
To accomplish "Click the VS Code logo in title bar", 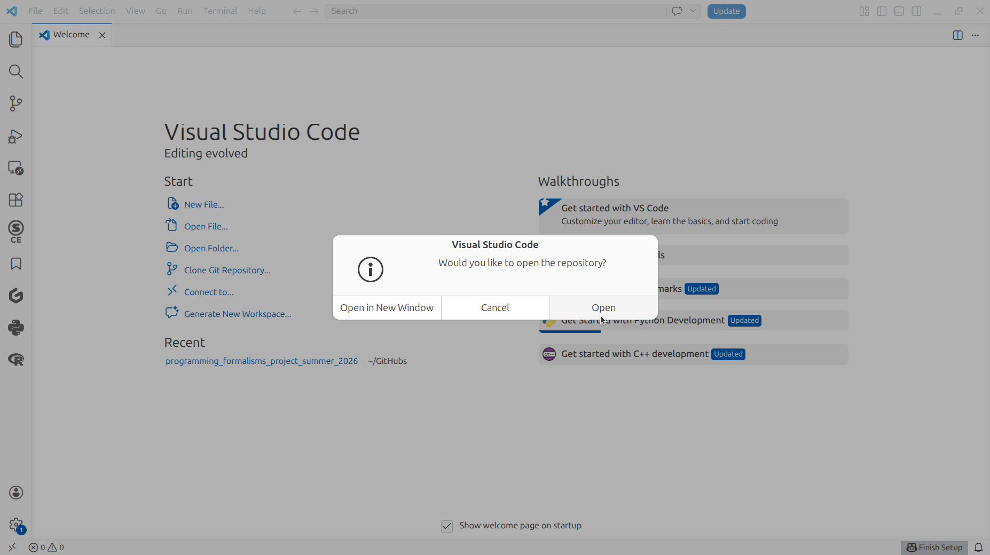I will pyautogui.click(x=12, y=11).
